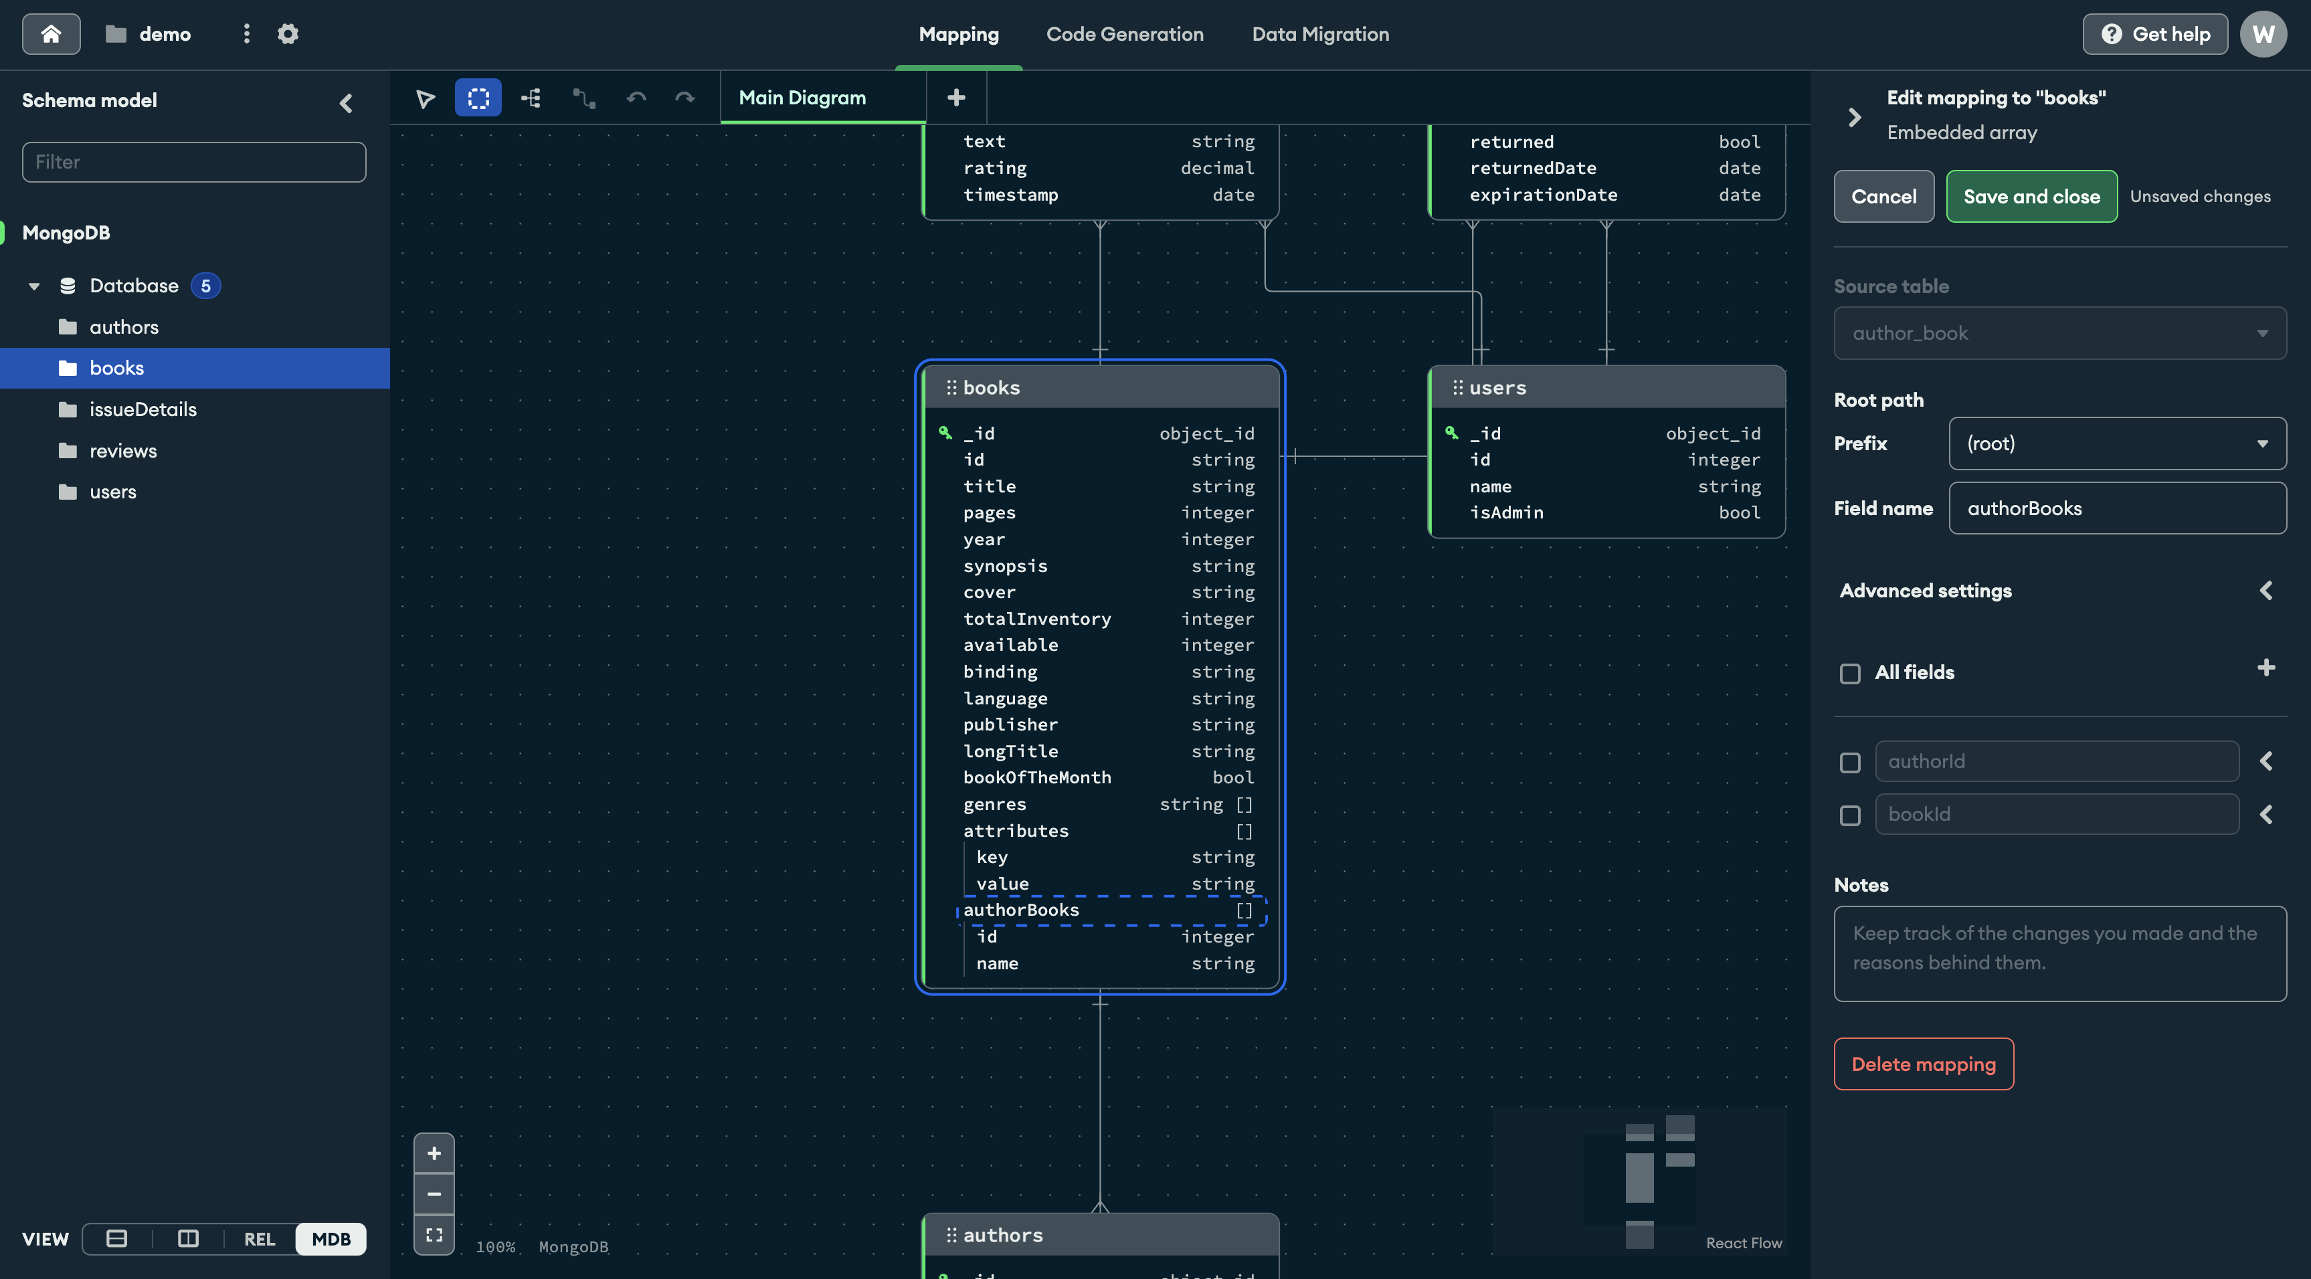Click the Save and close button
This screenshot has width=2311, height=1279.
click(x=2032, y=195)
